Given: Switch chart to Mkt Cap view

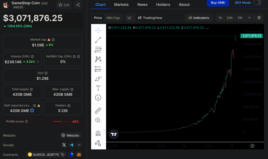Looking at the screenshot, I should pos(113,18).
